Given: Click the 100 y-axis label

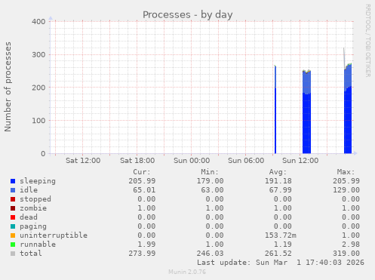Looking at the screenshot, I should [x=38, y=121].
